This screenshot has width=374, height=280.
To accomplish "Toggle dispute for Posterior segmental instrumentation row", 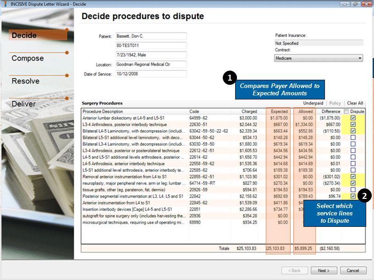I will click(x=353, y=196).
